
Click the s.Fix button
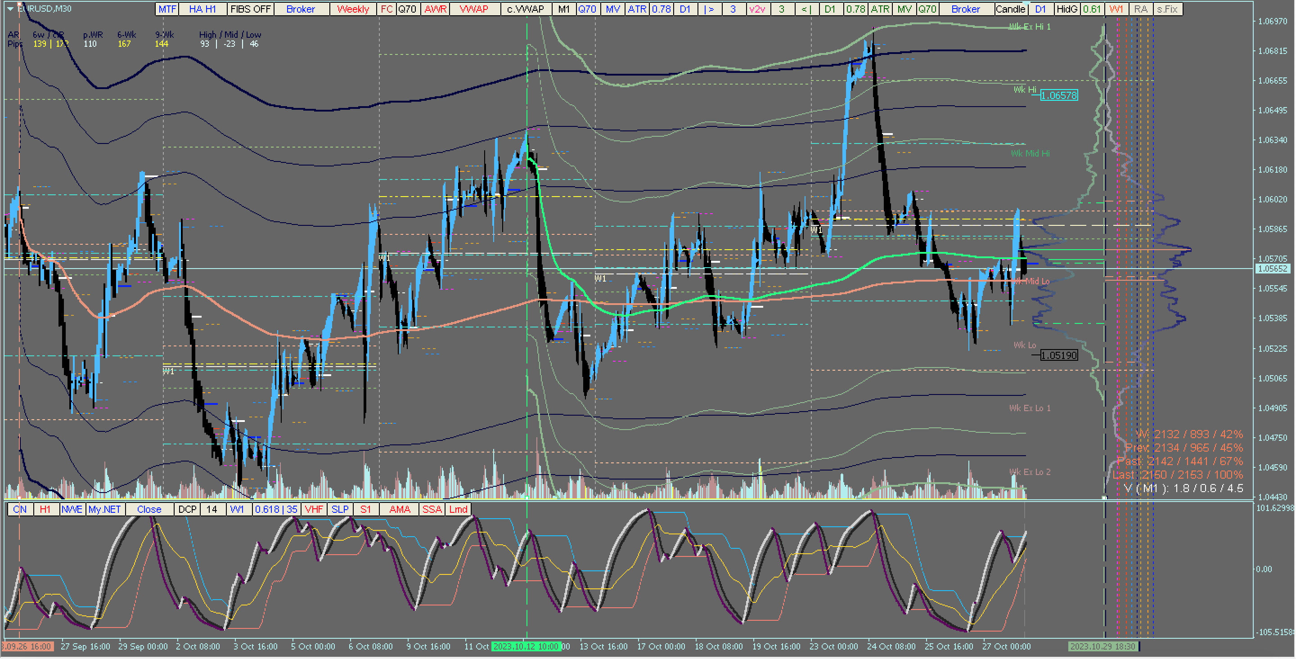pyautogui.click(x=1167, y=9)
